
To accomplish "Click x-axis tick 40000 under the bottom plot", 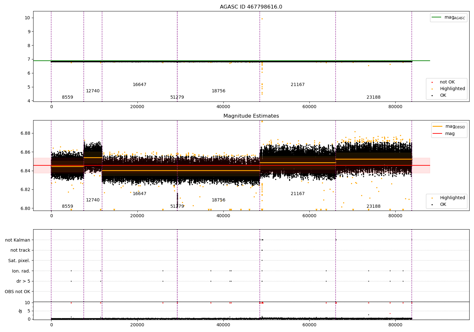I will [x=223, y=325].
